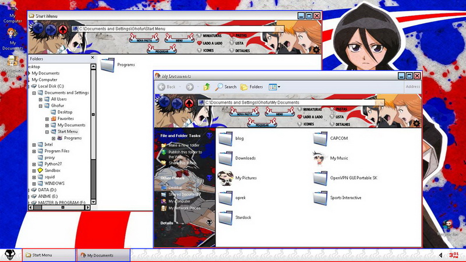Select the My Music folder icon
This screenshot has height=262, width=466.
[x=319, y=158]
